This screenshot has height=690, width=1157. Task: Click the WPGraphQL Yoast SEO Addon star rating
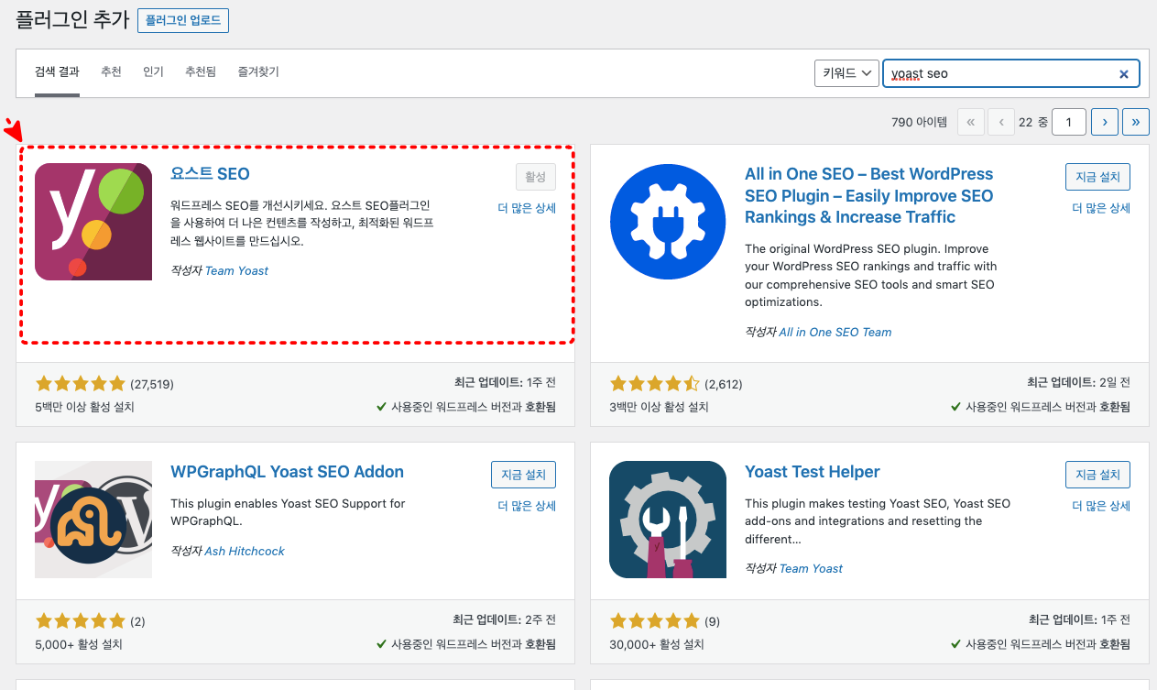coord(80,621)
